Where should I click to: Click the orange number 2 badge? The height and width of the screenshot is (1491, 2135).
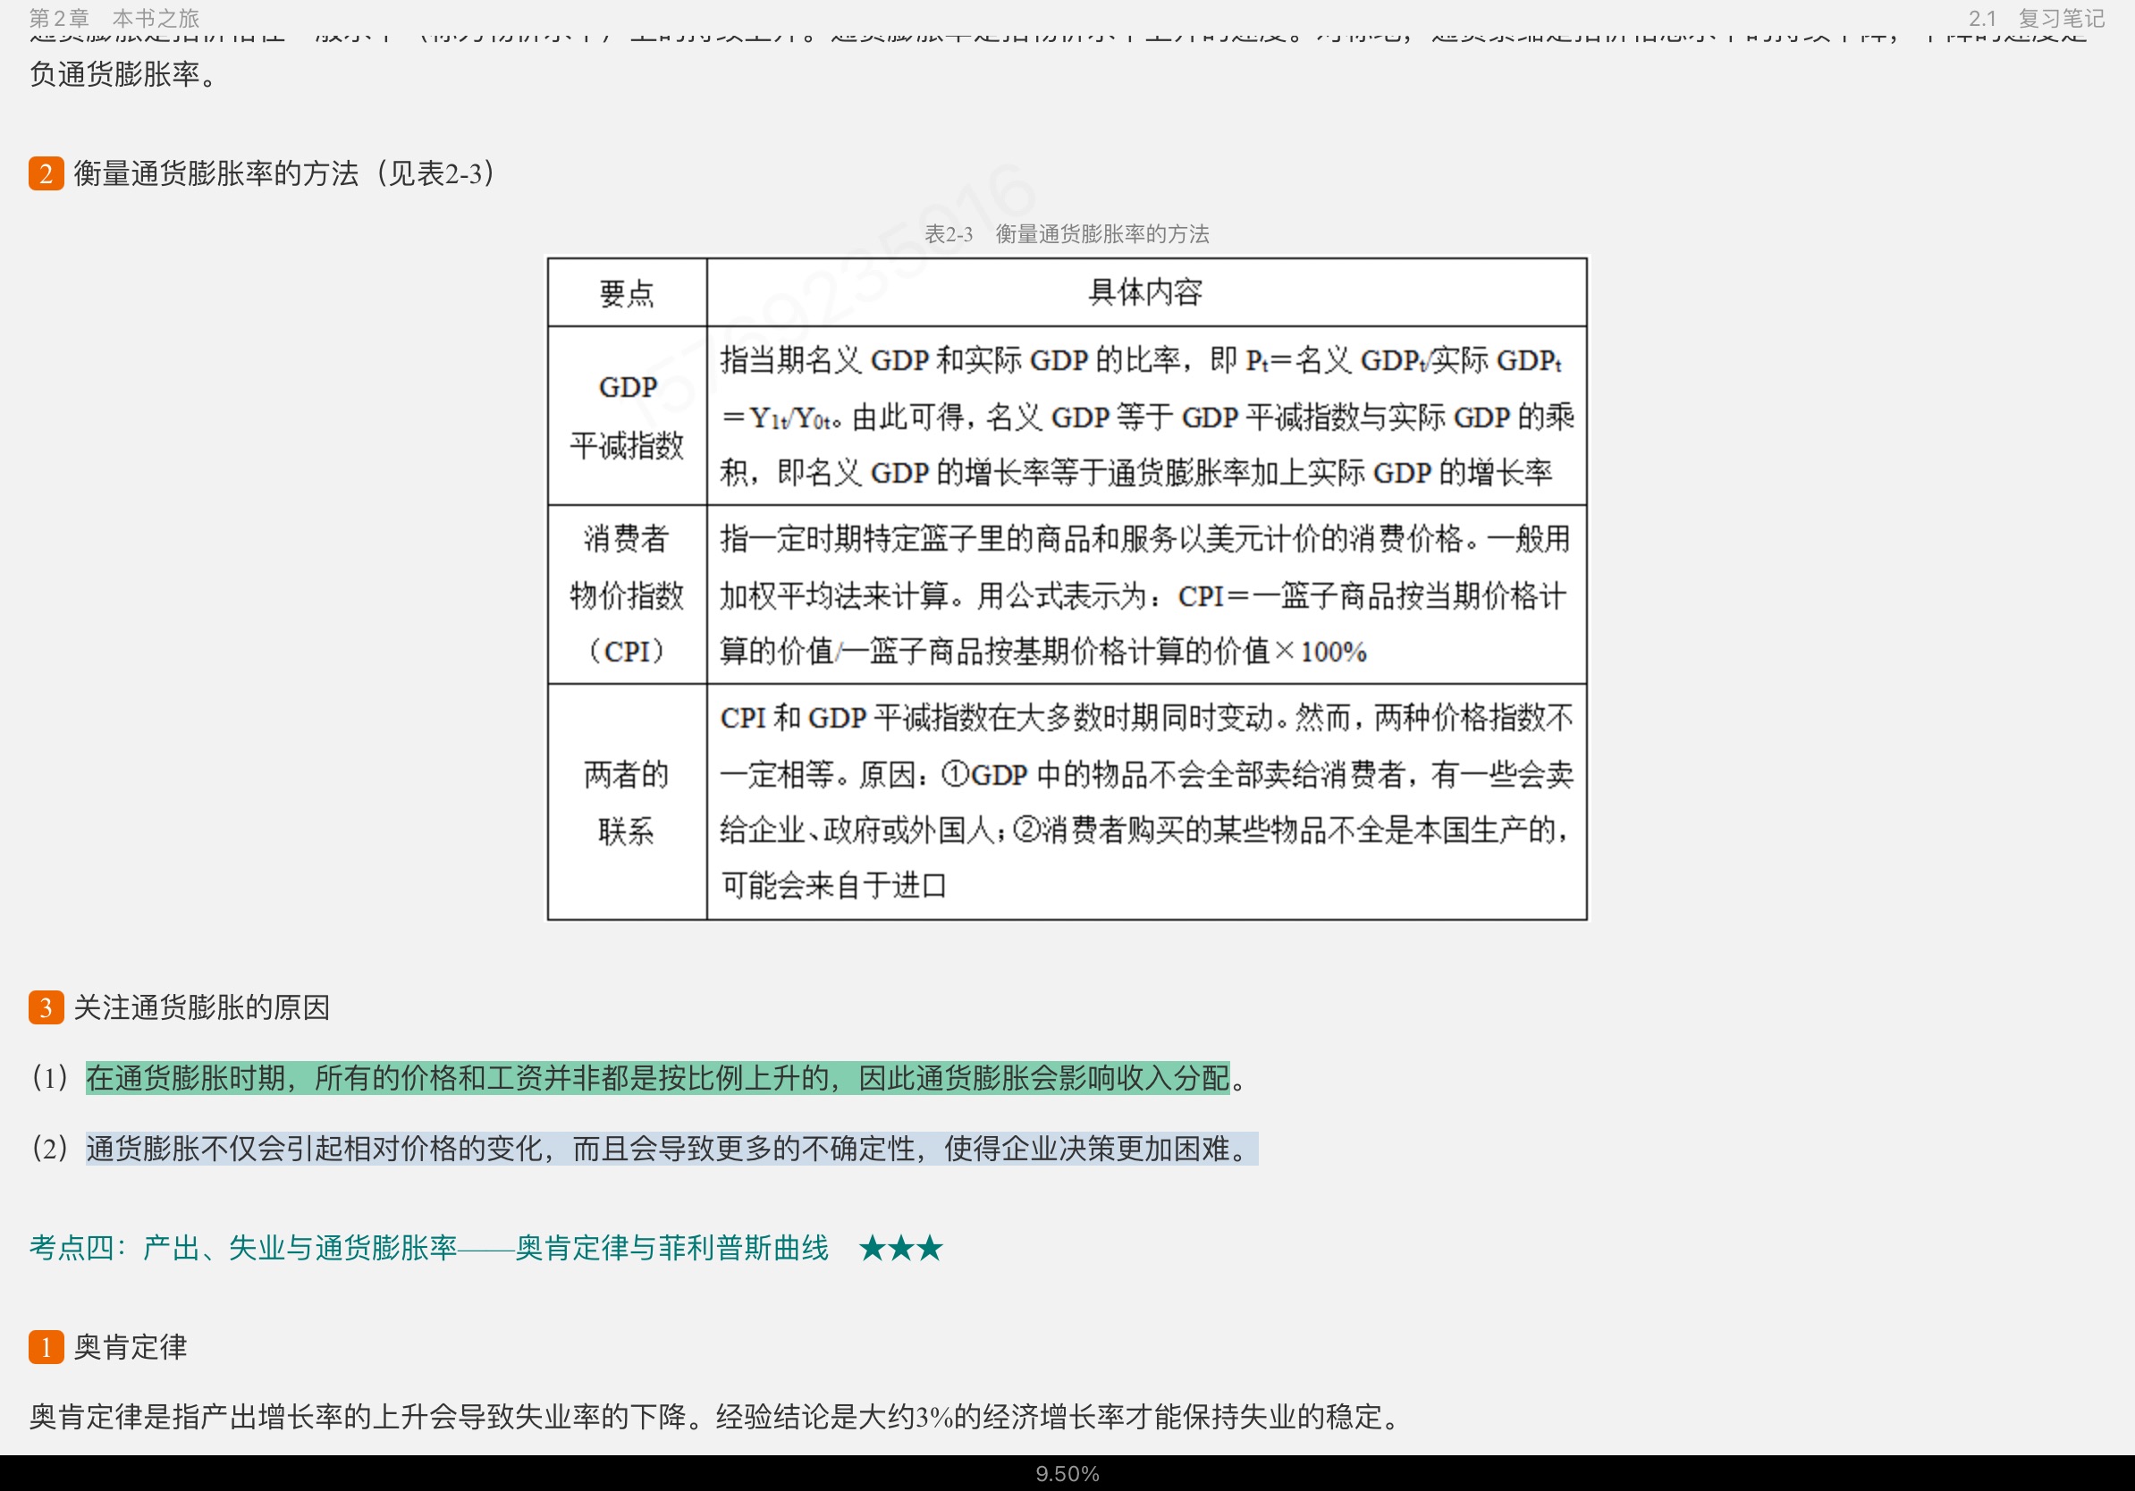click(x=46, y=173)
